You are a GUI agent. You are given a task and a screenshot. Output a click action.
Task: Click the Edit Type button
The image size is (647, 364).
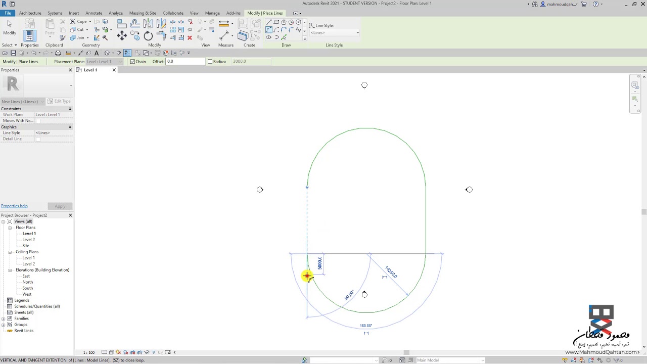[60, 102]
